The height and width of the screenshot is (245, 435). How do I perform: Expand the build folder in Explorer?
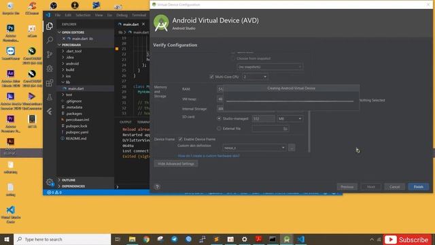(x=69, y=69)
